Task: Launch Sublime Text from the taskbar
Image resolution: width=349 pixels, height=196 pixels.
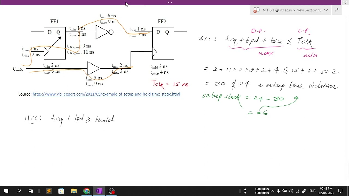Action: [49, 191]
